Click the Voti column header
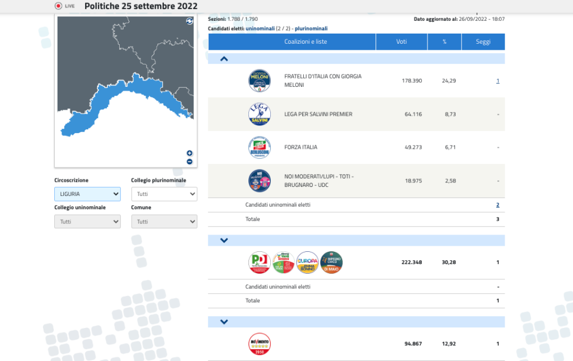This screenshot has height=361, width=573. [402, 41]
